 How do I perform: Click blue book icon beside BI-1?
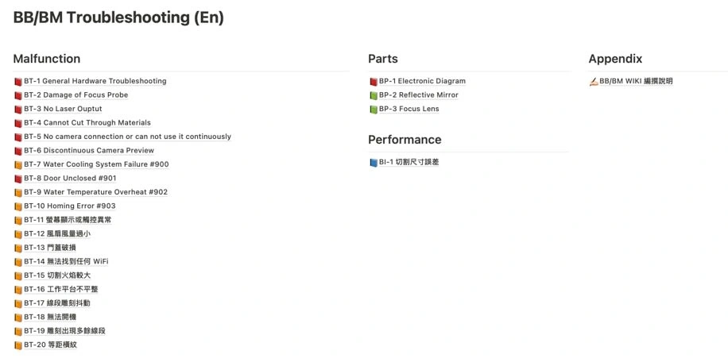(374, 163)
